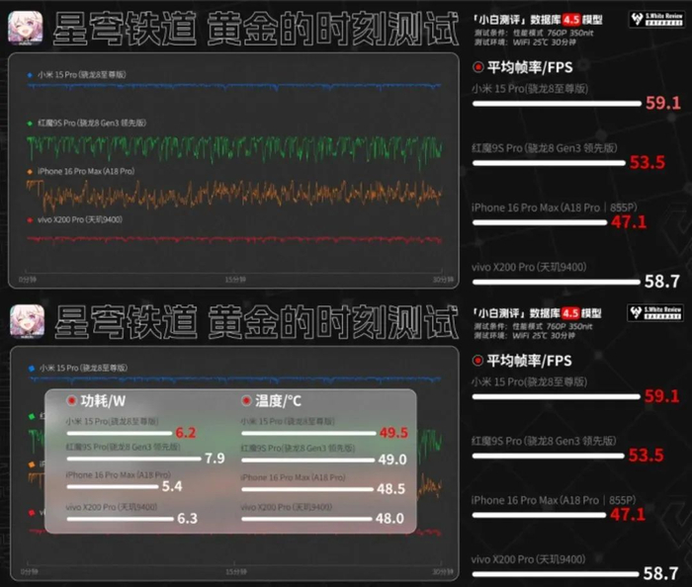
Task: Click the S.White Review logo in the first chart
Action: [x=656, y=20]
